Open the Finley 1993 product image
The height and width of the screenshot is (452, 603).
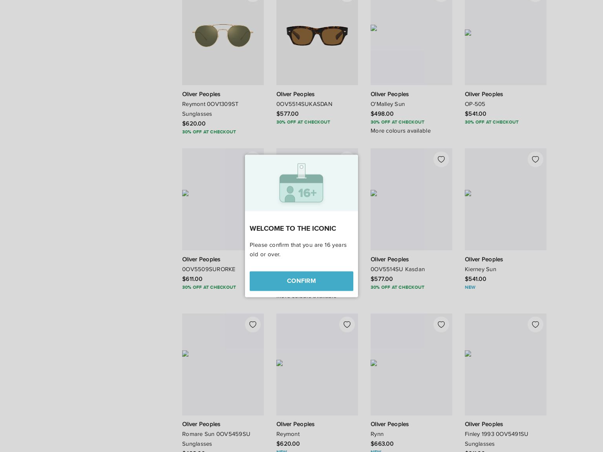506,365
